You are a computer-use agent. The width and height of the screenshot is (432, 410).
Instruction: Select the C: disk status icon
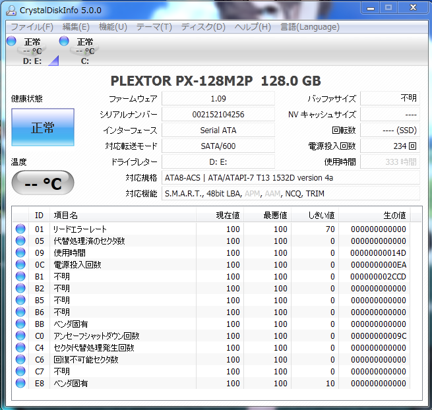[85, 51]
